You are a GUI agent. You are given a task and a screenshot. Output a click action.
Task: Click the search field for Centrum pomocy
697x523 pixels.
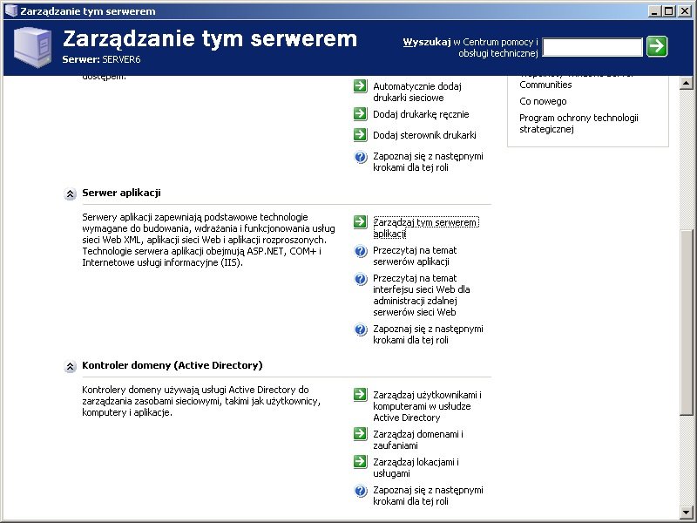click(592, 47)
